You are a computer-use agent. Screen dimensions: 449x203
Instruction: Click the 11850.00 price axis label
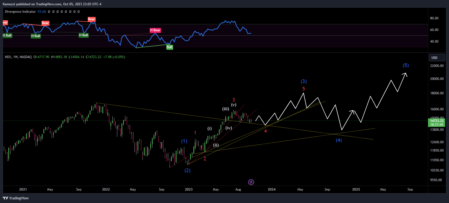tap(437, 150)
